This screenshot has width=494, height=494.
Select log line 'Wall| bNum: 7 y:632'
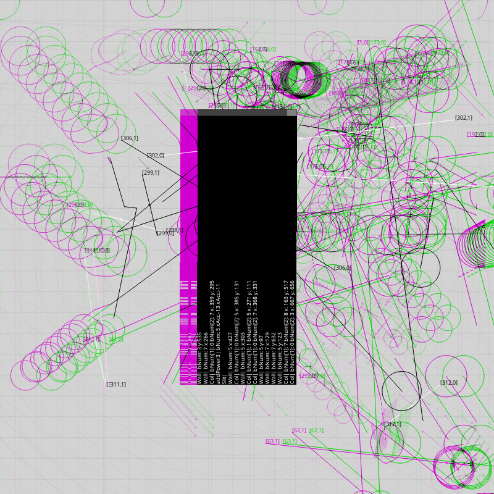pos(274,358)
